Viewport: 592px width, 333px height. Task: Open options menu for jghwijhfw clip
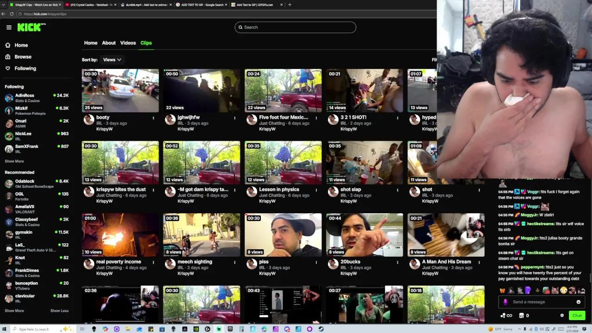pos(234,118)
